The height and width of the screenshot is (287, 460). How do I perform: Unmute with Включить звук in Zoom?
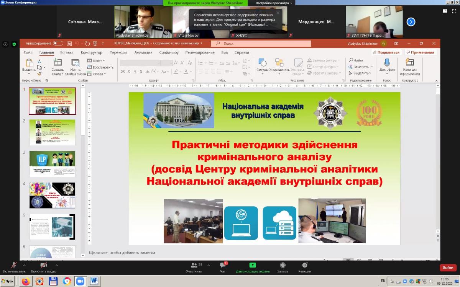[x=14, y=267]
